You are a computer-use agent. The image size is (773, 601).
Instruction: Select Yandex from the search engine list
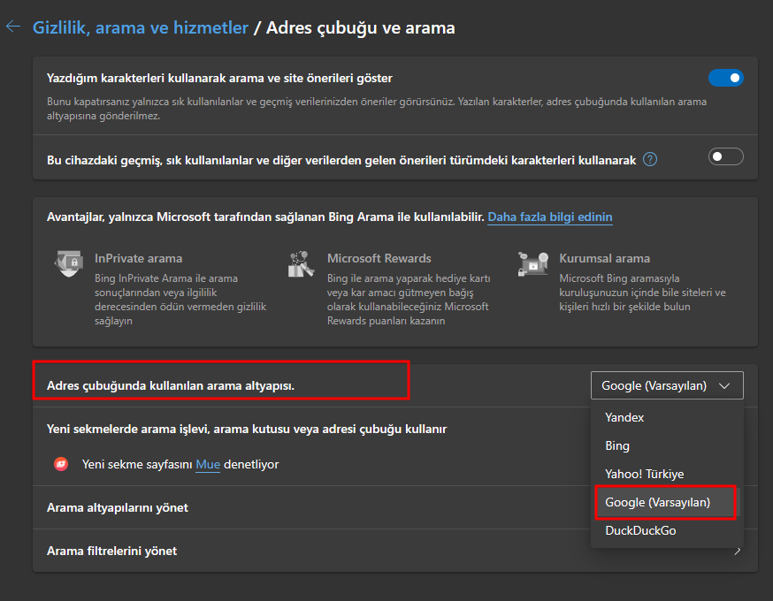point(667,417)
